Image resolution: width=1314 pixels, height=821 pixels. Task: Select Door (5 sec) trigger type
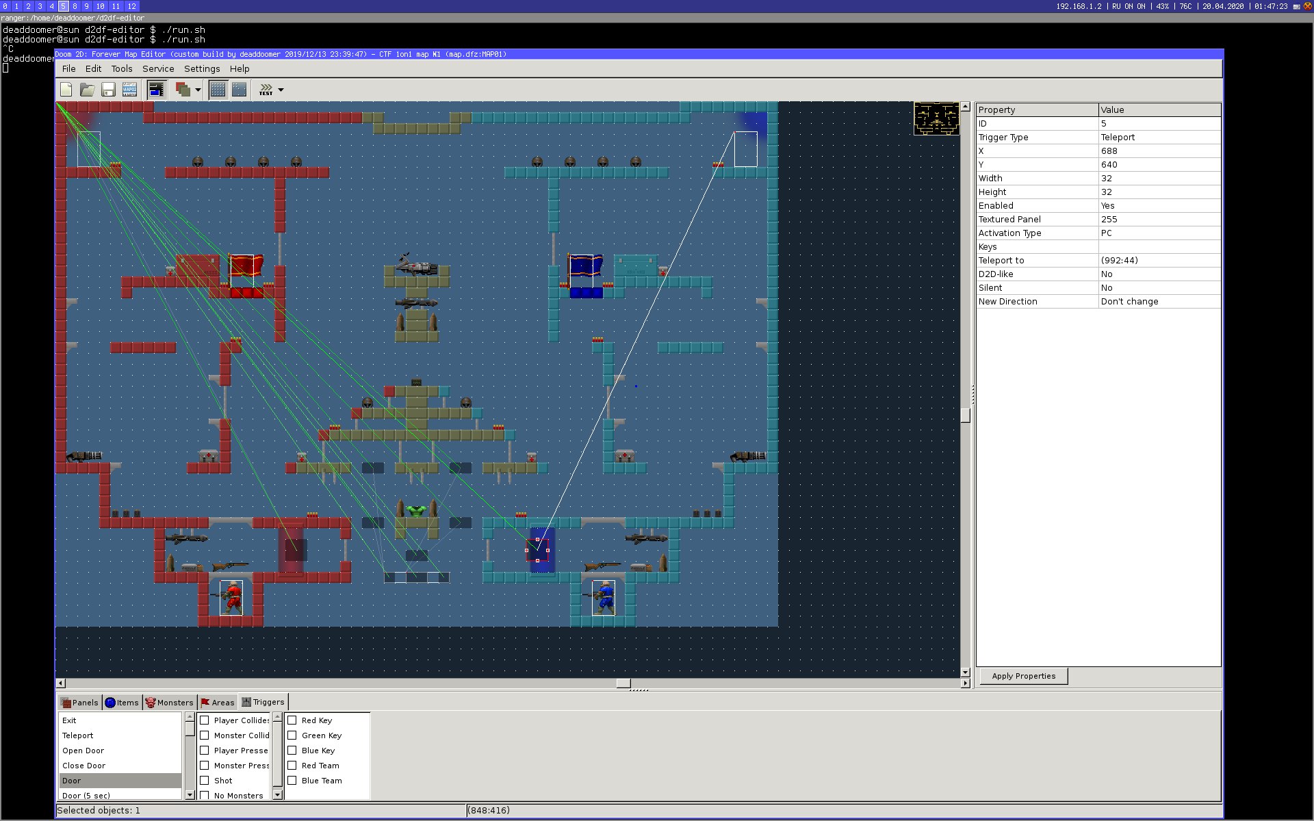point(120,795)
